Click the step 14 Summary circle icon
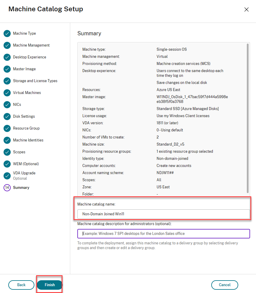Image resolution: width=256 pixels, height=293 pixels. point(7,188)
